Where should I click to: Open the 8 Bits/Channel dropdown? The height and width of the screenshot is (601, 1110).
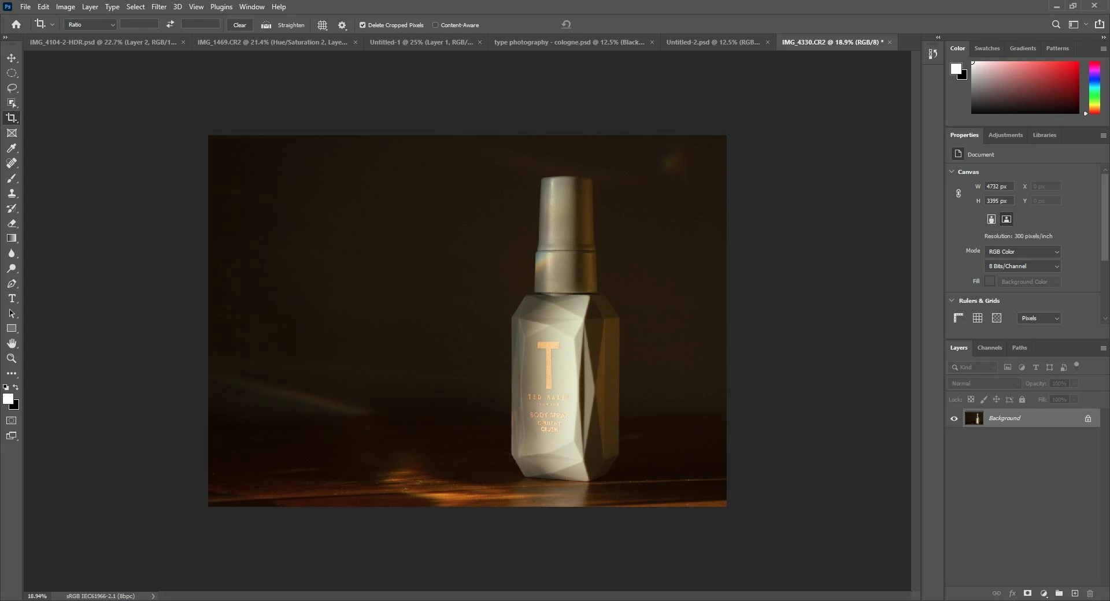(1023, 266)
